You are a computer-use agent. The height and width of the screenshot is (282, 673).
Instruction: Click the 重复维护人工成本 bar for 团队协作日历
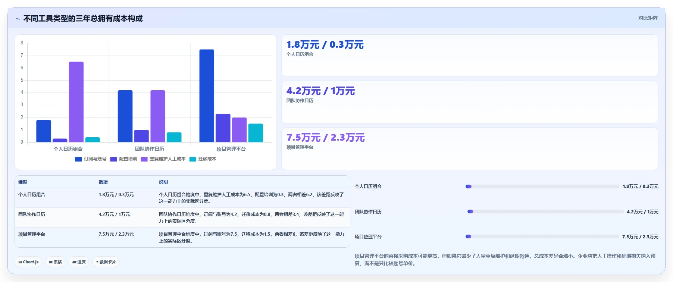click(x=158, y=116)
